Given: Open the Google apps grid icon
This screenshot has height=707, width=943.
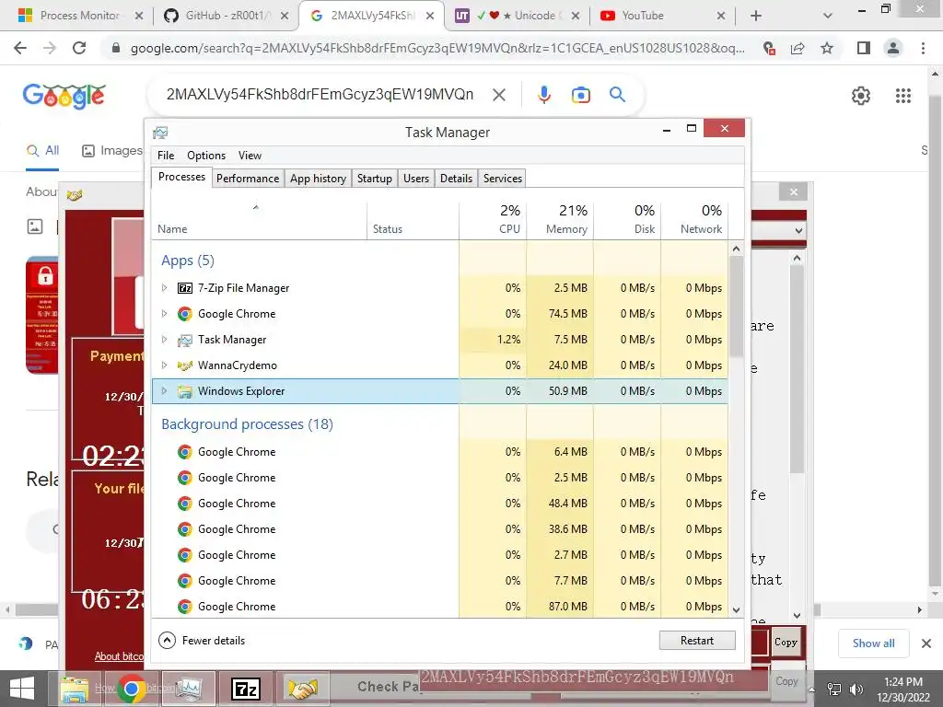Looking at the screenshot, I should (x=902, y=96).
